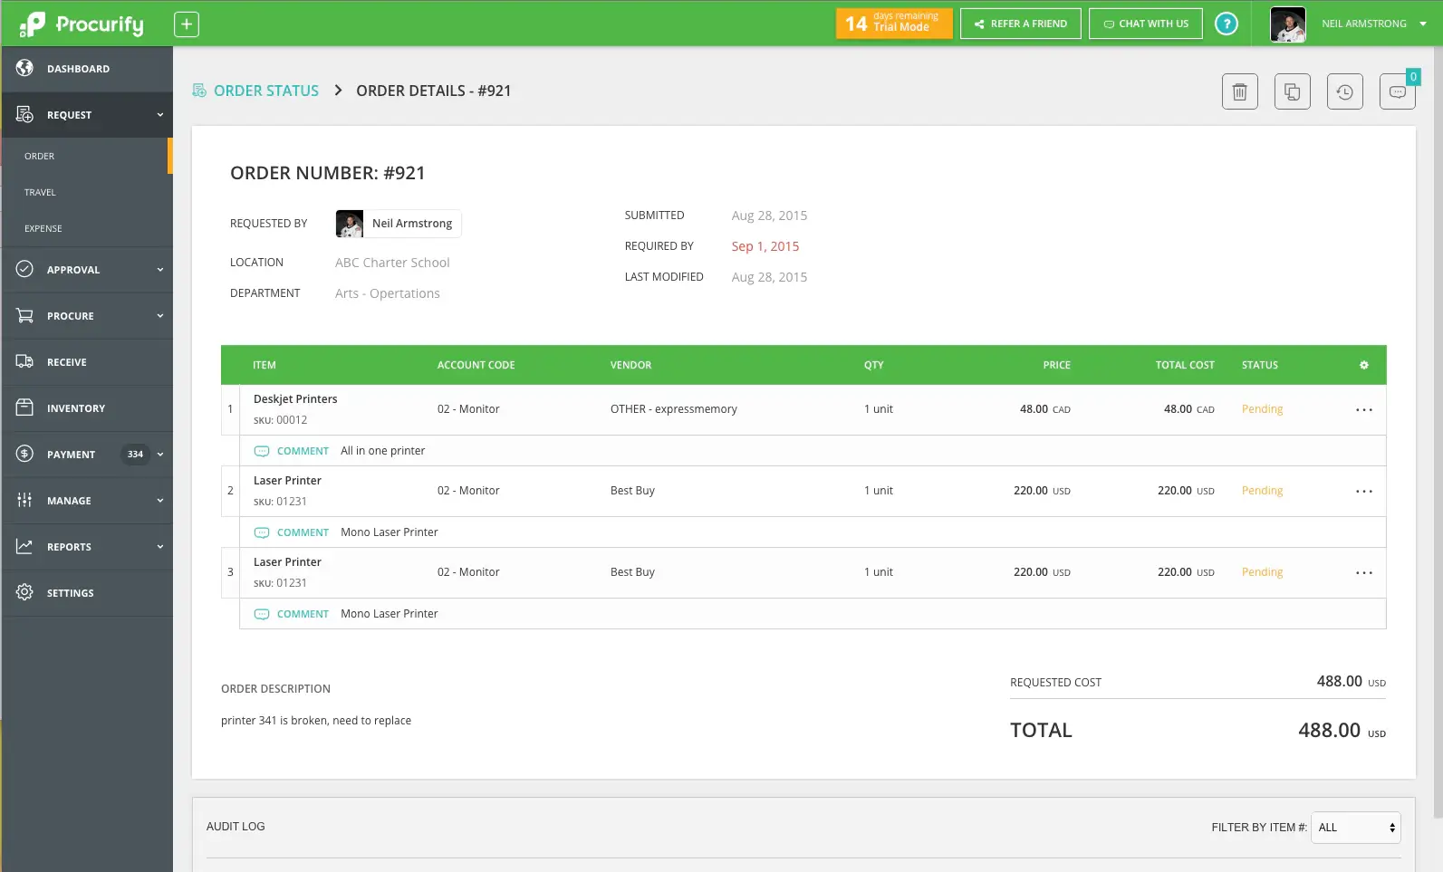1443x872 pixels.
Task: Click the Neil Armstrong requester chip
Action: (x=399, y=224)
